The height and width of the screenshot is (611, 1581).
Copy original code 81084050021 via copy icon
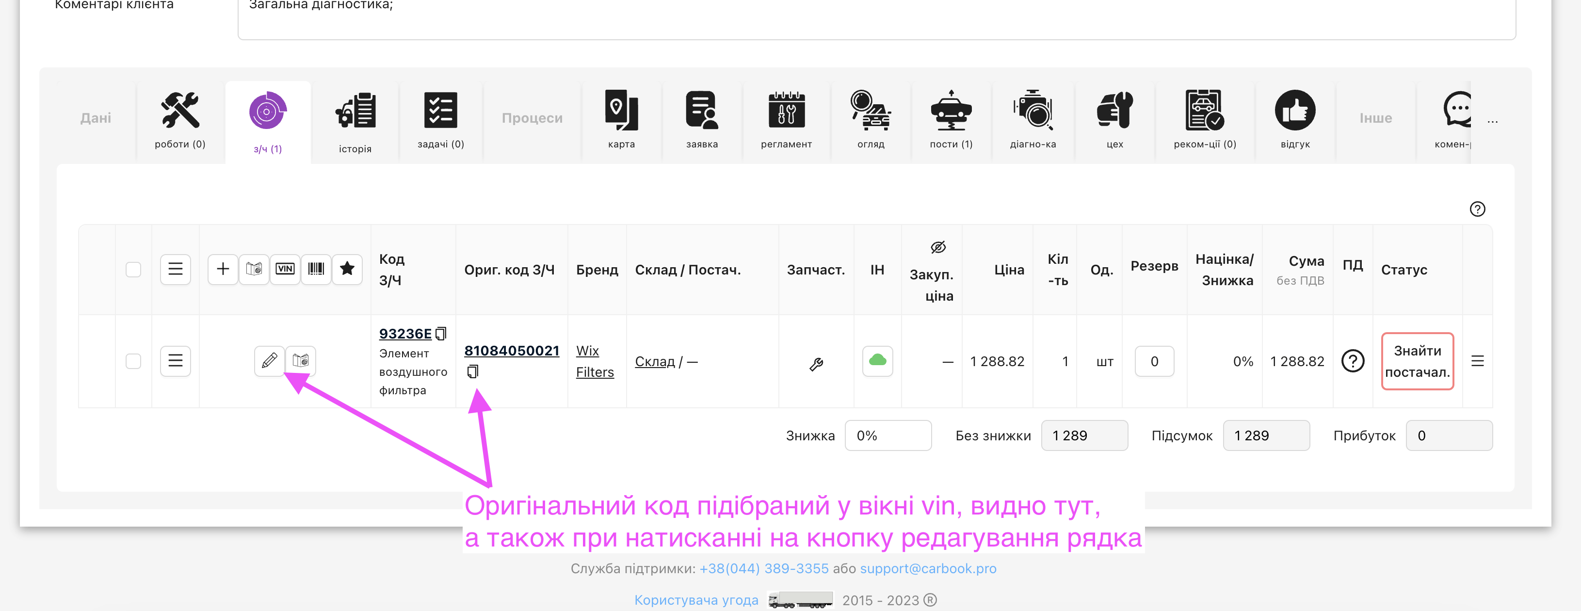tap(472, 372)
